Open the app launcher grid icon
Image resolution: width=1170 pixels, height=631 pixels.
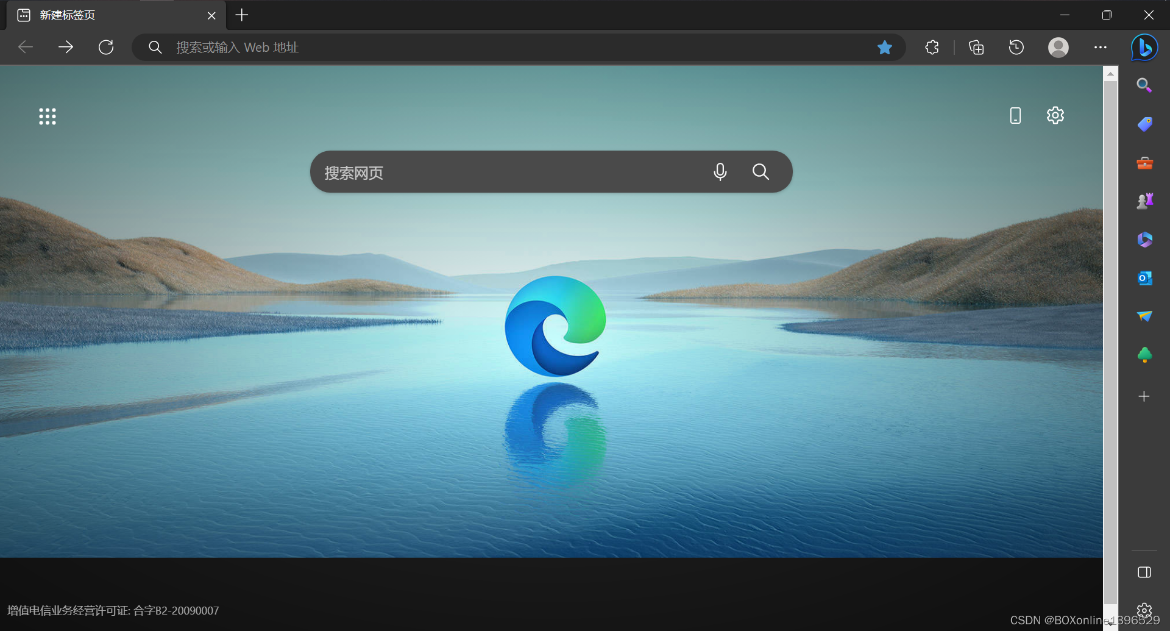(48, 116)
